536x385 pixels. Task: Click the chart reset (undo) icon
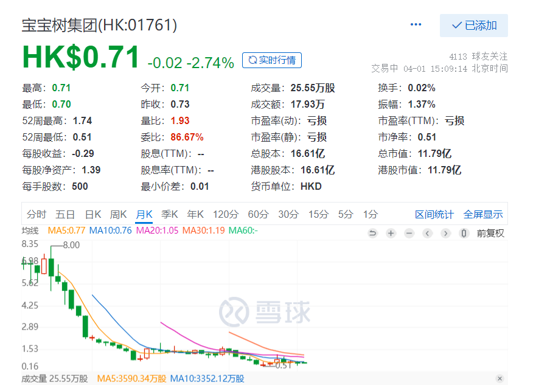(x=373, y=233)
